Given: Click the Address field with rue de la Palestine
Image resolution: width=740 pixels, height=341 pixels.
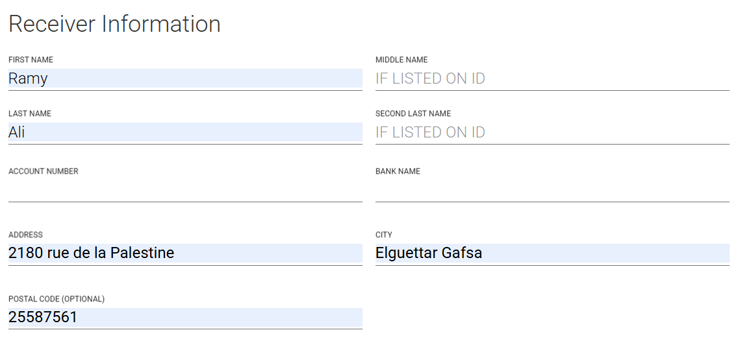Looking at the screenshot, I should point(185,253).
